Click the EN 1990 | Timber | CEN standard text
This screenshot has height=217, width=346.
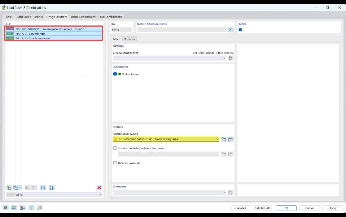point(213,53)
